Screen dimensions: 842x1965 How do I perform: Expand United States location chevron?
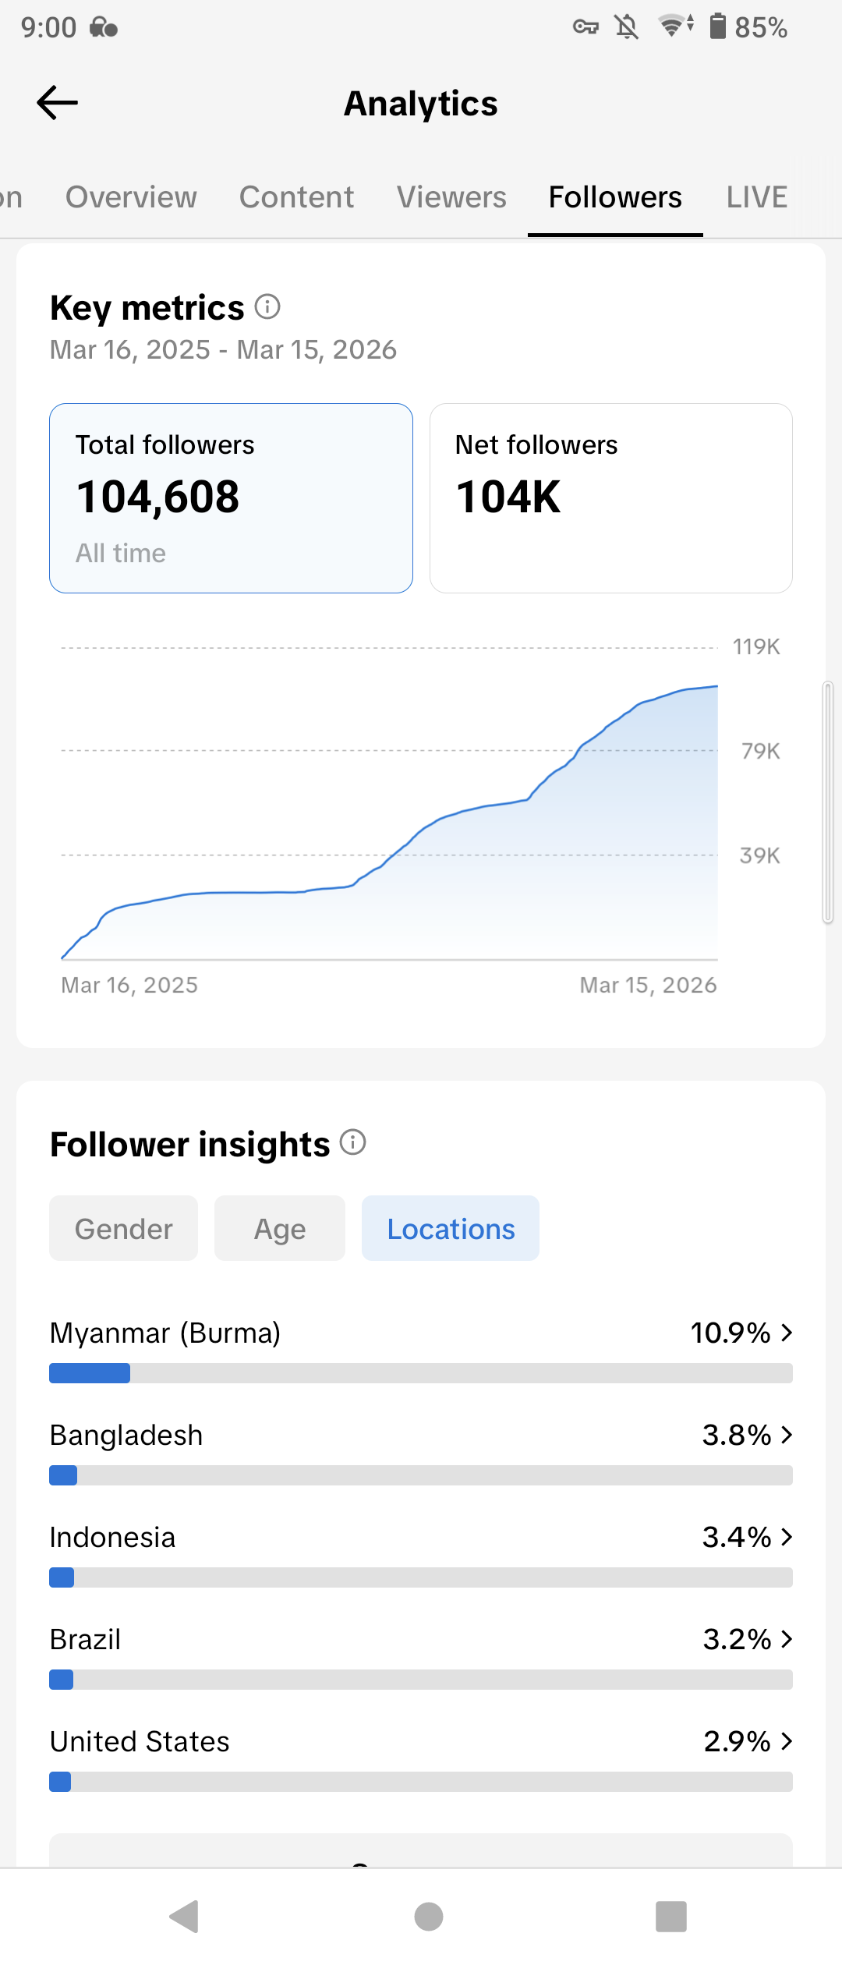pos(787,1741)
